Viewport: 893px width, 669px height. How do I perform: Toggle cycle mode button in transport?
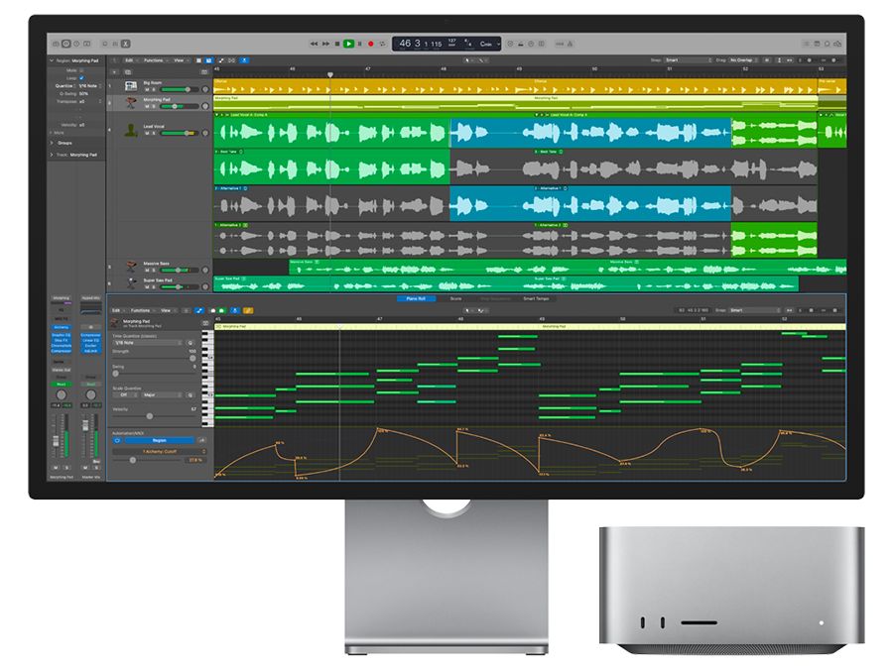(x=382, y=44)
